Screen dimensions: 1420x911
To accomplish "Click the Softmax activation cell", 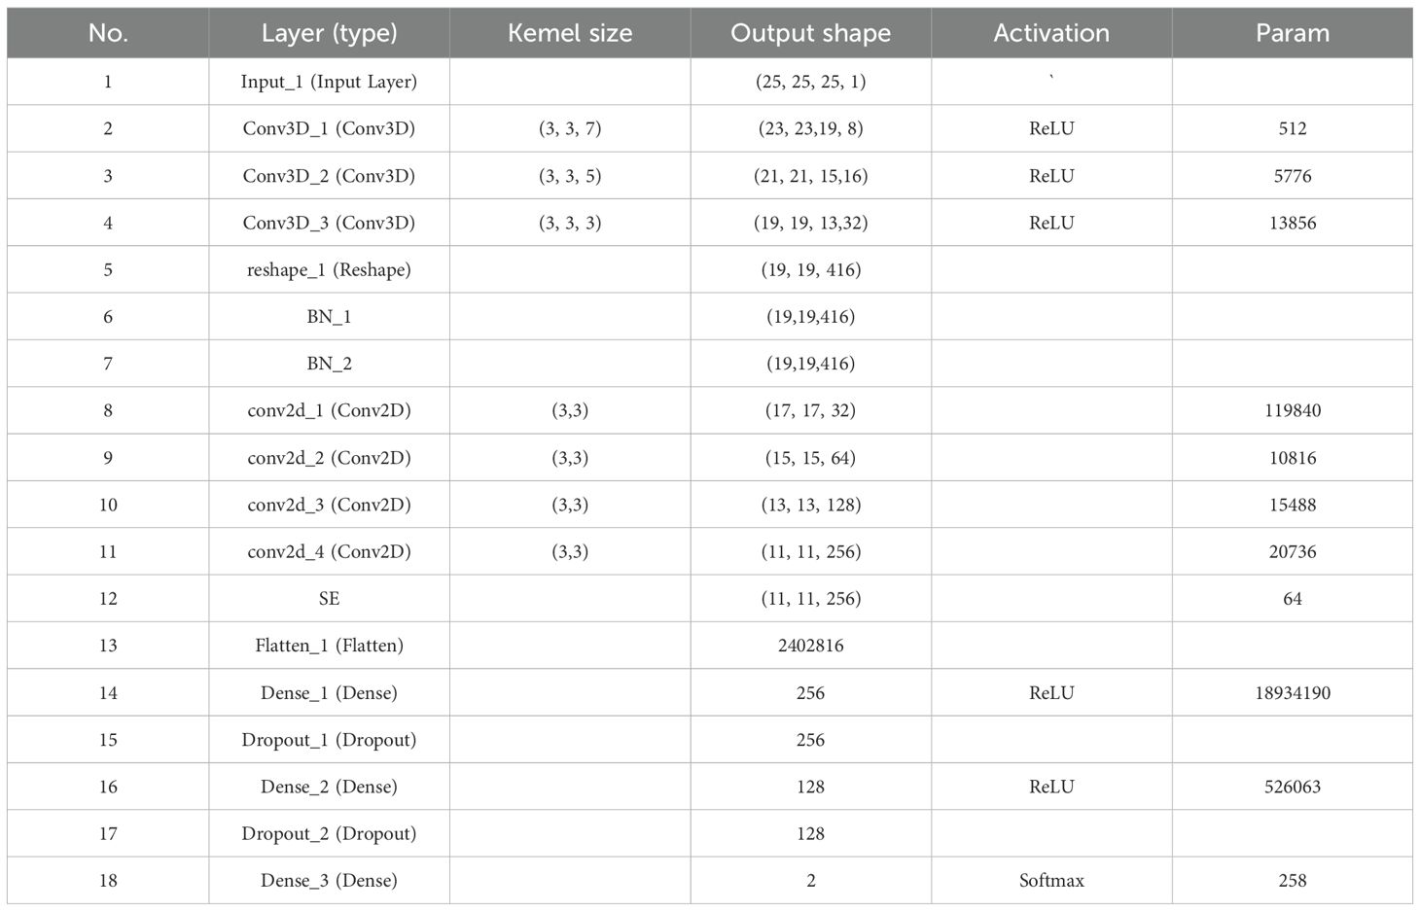I will click(1051, 880).
